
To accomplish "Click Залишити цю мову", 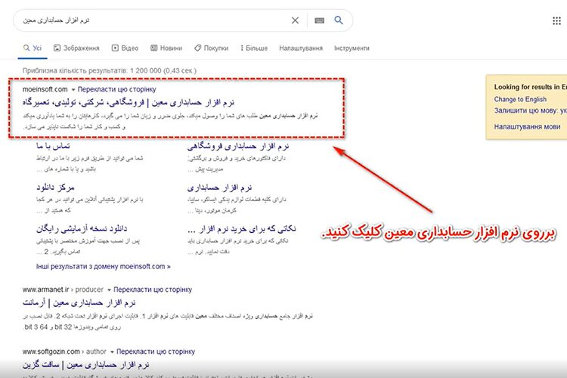I will pos(530,110).
